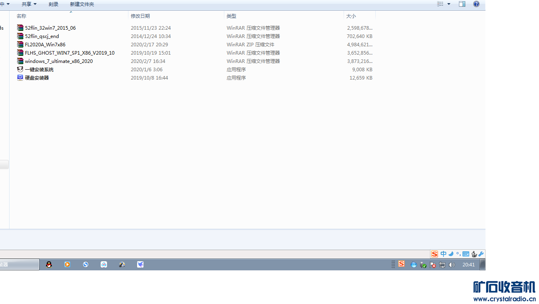The height and width of the screenshot is (304, 539).
Task: Launch the Sogou browser from the taskbar
Action: point(86,264)
